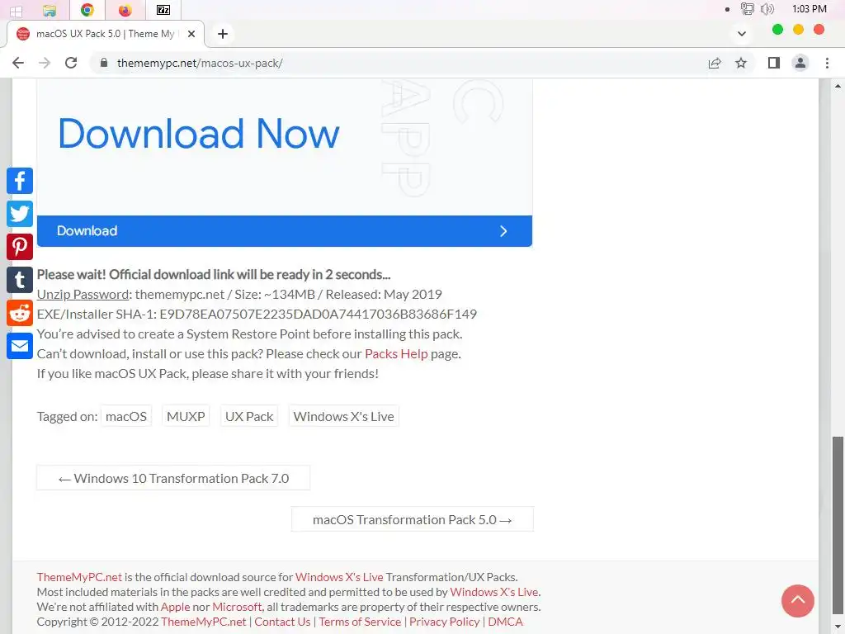Share page via Tumblr icon
The image size is (845, 634).
20,280
